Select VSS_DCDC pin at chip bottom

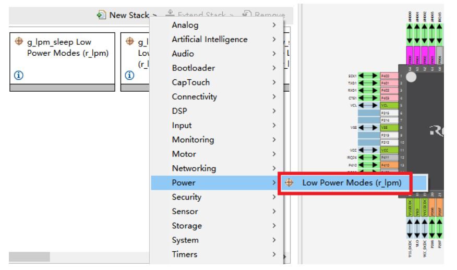(410, 207)
